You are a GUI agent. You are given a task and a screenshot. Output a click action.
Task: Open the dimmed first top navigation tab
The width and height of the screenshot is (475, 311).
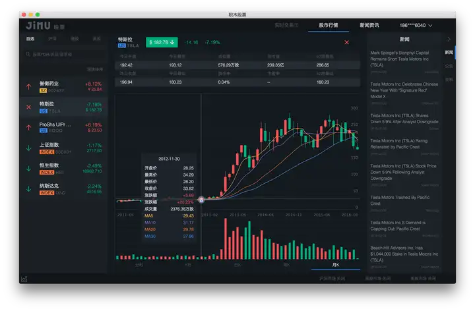286,25
